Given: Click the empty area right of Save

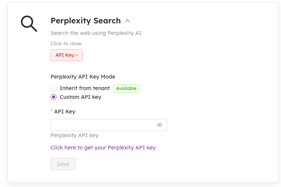Looking at the screenshot, I should coord(153,164).
